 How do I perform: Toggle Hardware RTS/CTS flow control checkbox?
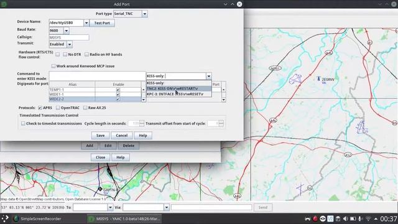pos(58,54)
